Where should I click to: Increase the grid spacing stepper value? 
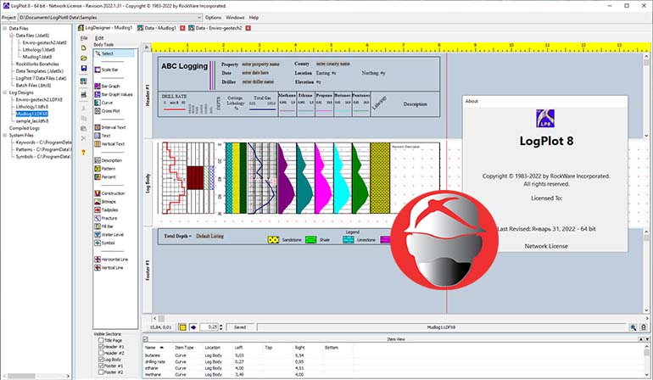(x=221, y=326)
